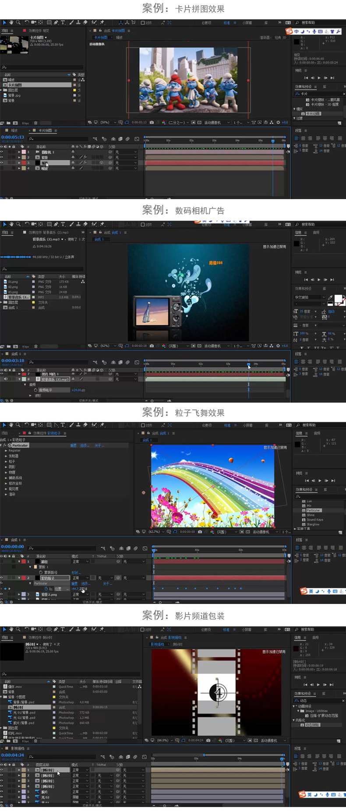Click the snapshot camera icon in 卡片拼图效果 viewer
Screen dimensions: 346x811
pyautogui.click(x=152, y=122)
